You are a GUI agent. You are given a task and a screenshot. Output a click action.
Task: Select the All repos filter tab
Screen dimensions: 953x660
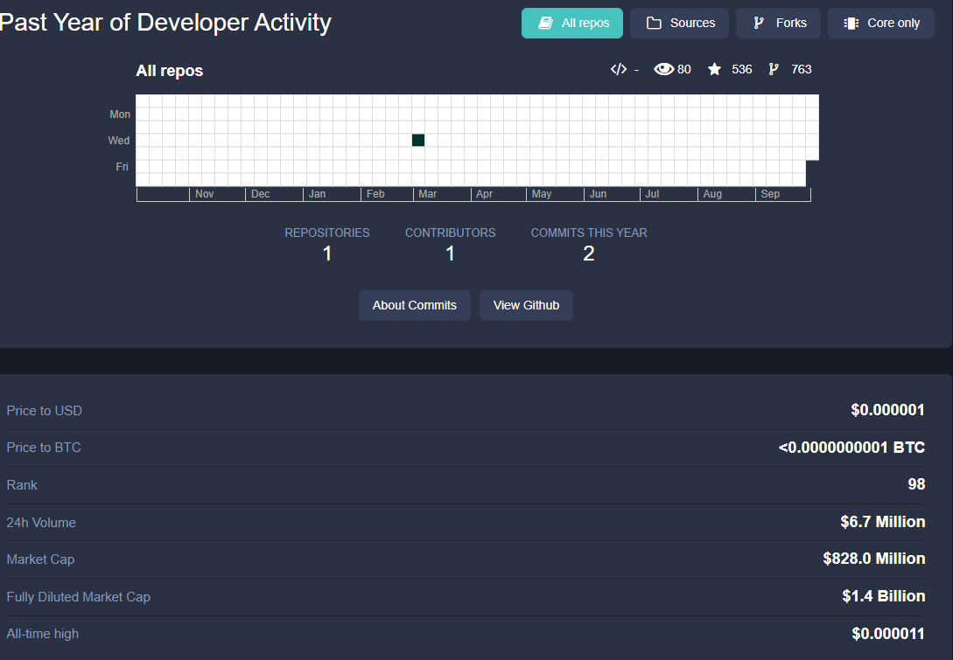(572, 23)
